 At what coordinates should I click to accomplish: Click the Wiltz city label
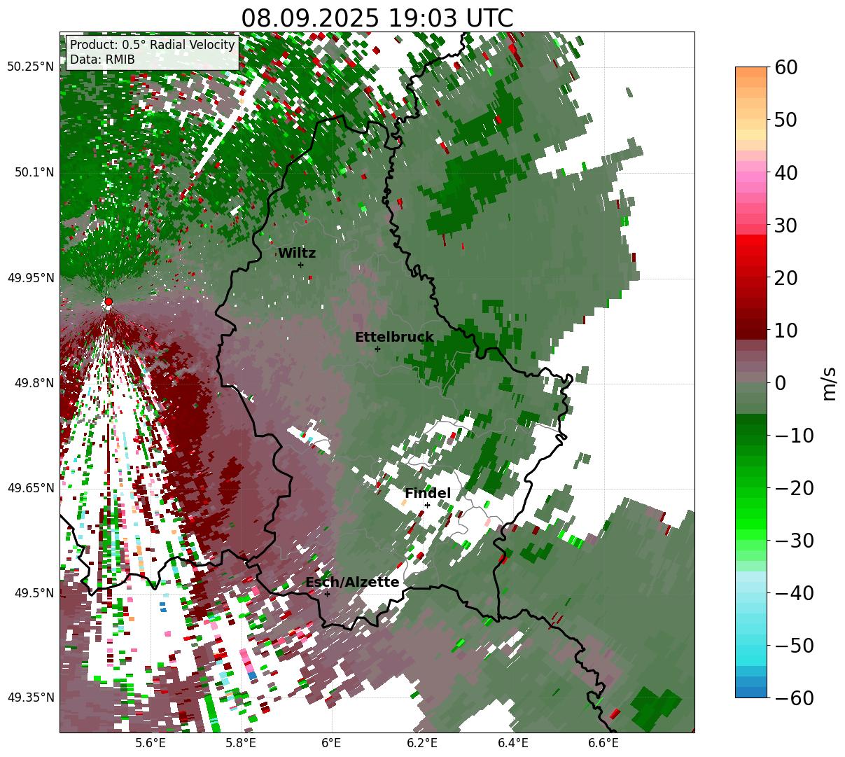(x=297, y=254)
